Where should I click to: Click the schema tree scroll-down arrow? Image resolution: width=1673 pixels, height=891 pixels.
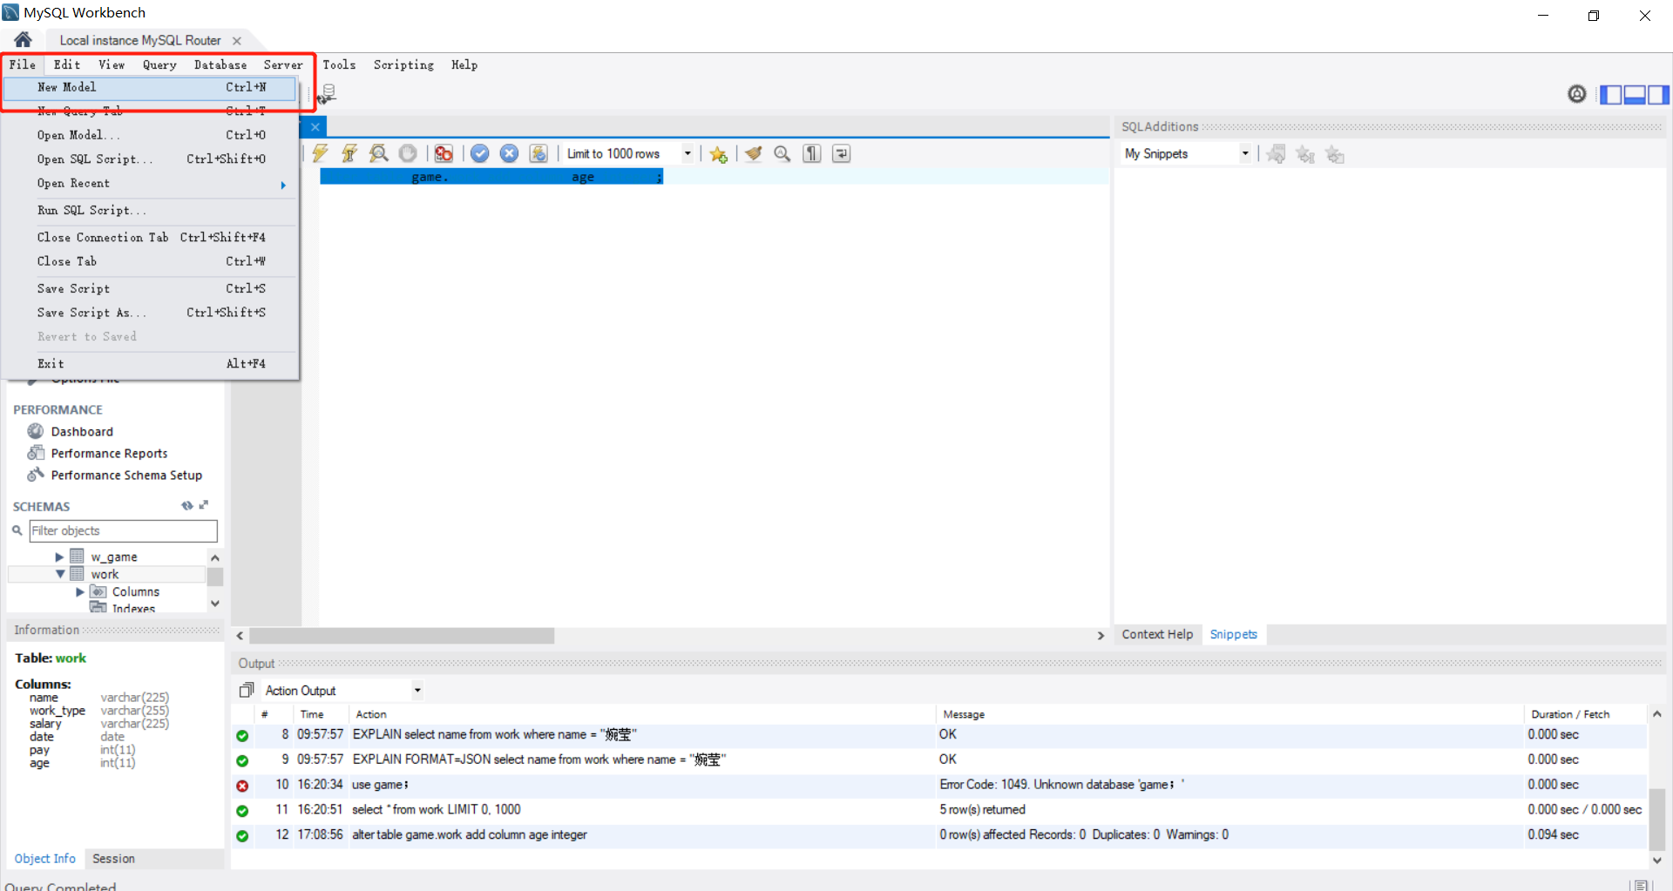215,604
